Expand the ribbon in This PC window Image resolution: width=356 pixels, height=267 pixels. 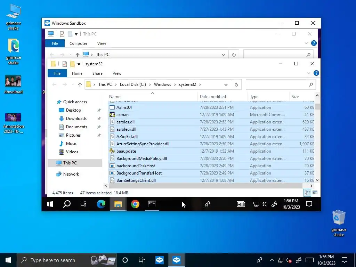tap(306, 43)
